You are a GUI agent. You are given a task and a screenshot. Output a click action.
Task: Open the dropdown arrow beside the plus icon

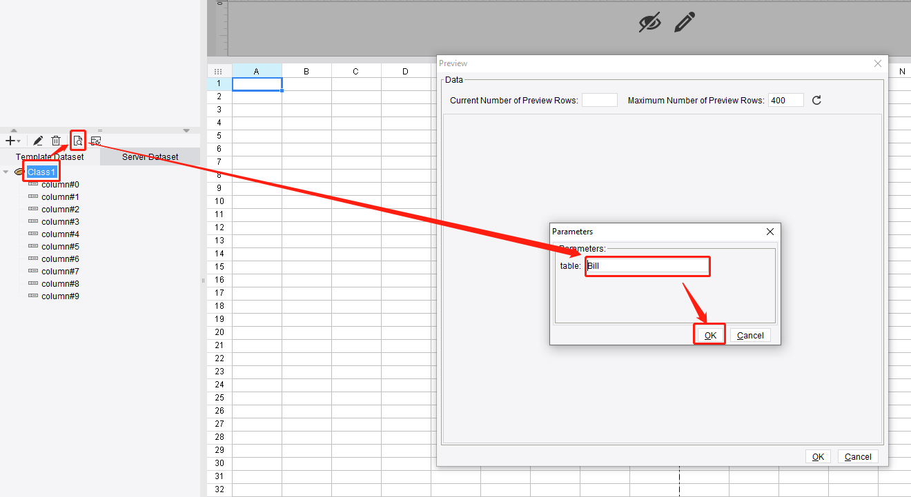point(19,141)
